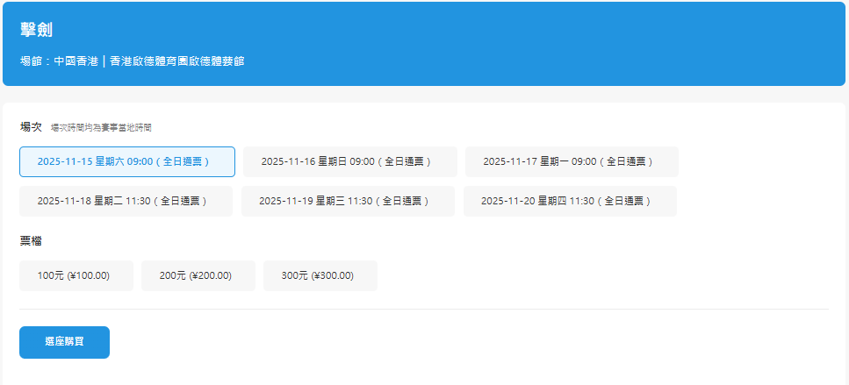Click the 中國香港 region text

coord(76,62)
